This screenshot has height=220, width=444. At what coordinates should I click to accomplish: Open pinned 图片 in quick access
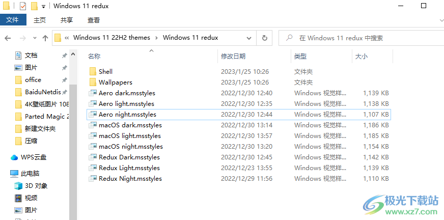click(26, 68)
